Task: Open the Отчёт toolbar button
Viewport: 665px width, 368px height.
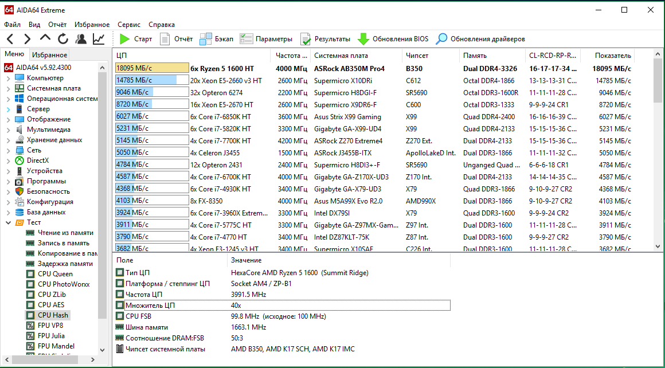Action: pos(176,39)
